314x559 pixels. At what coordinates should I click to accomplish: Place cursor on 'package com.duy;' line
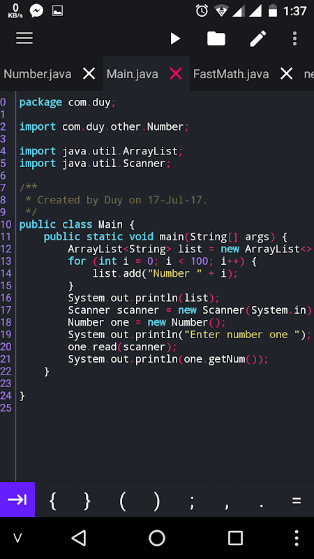[x=68, y=102]
